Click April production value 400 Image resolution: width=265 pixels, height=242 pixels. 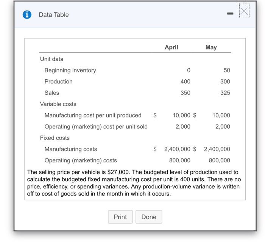pyautogui.click(x=185, y=82)
